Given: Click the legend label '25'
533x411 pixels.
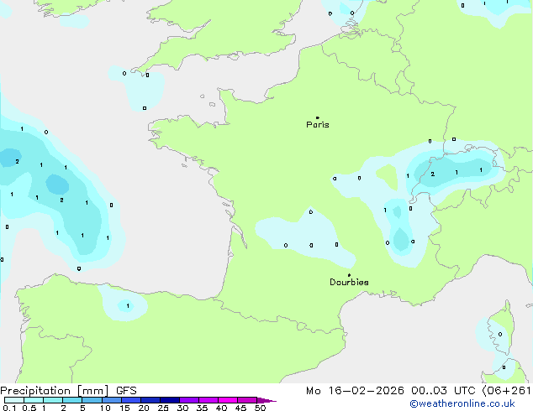Looking at the screenshot, I should click(x=163, y=408).
